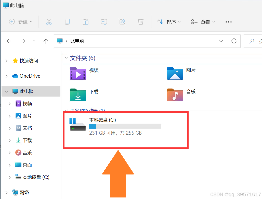Click the search input field
Image resolution: width=262 pixels, height=199 pixels.
click(x=253, y=41)
